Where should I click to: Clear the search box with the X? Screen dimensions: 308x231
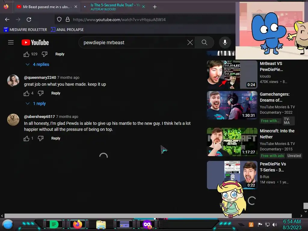pos(190,42)
